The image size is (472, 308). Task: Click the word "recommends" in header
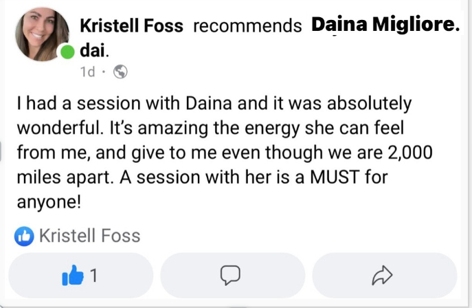[247, 27]
